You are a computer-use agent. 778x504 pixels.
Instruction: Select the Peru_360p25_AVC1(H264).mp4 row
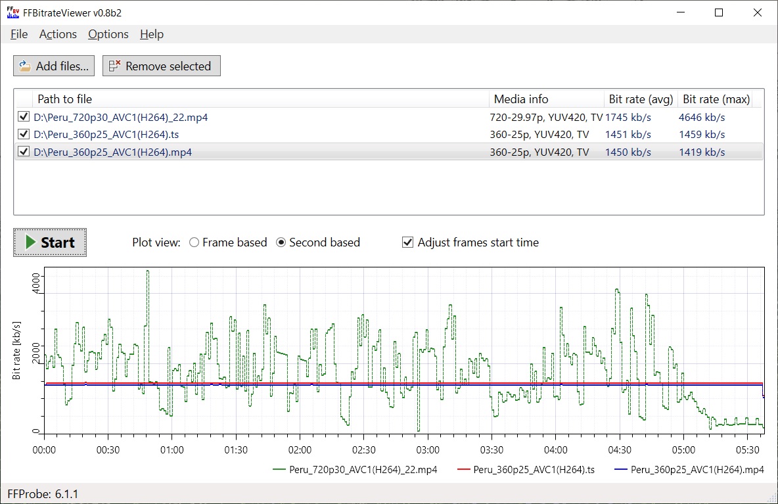(x=113, y=152)
